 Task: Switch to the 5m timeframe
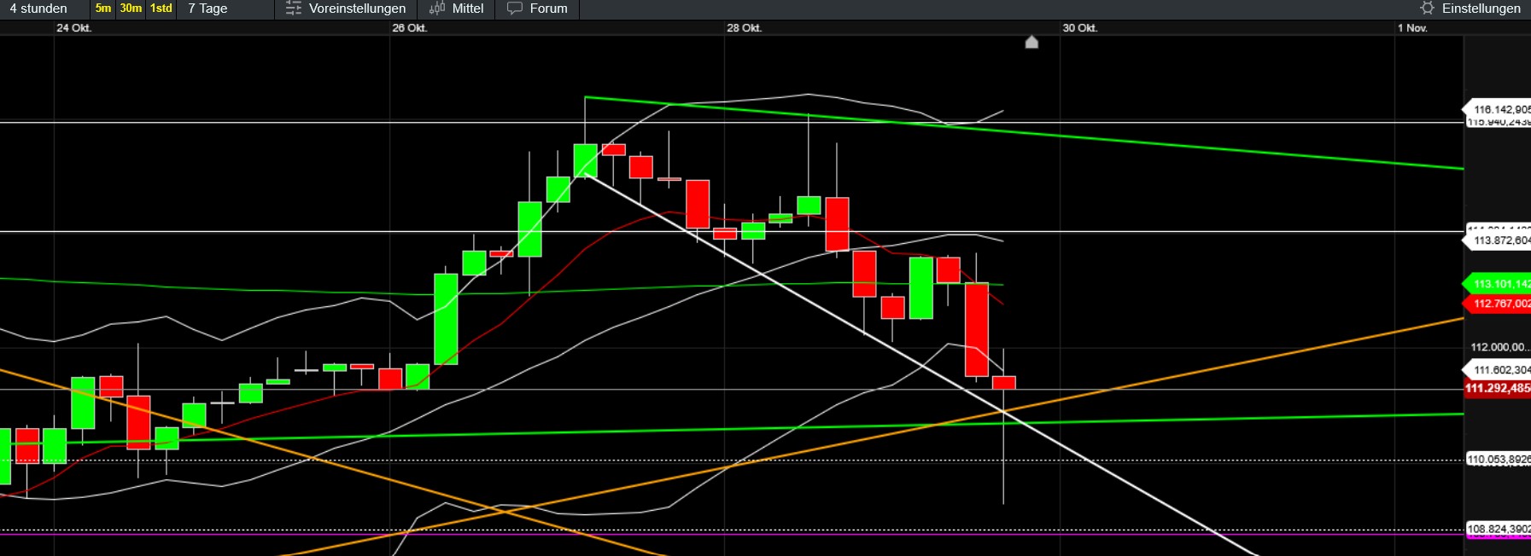point(103,9)
